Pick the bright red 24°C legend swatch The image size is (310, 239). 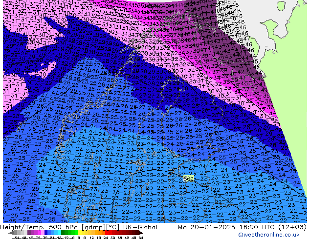coord(107,233)
